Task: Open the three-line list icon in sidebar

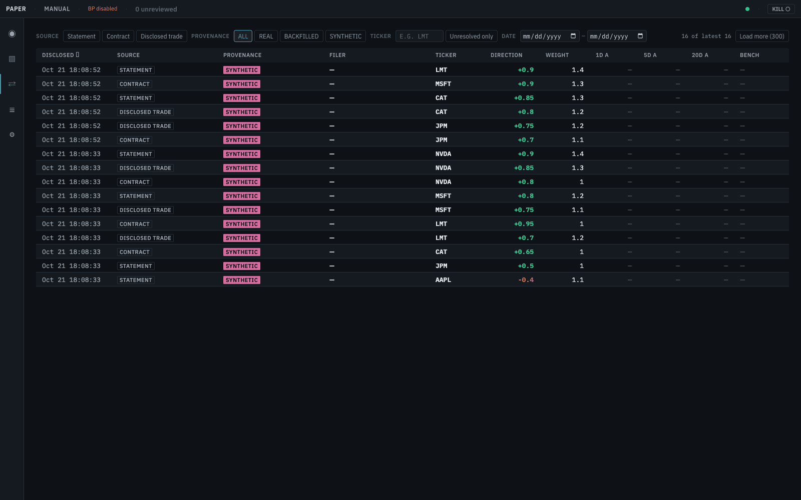Action: point(12,110)
